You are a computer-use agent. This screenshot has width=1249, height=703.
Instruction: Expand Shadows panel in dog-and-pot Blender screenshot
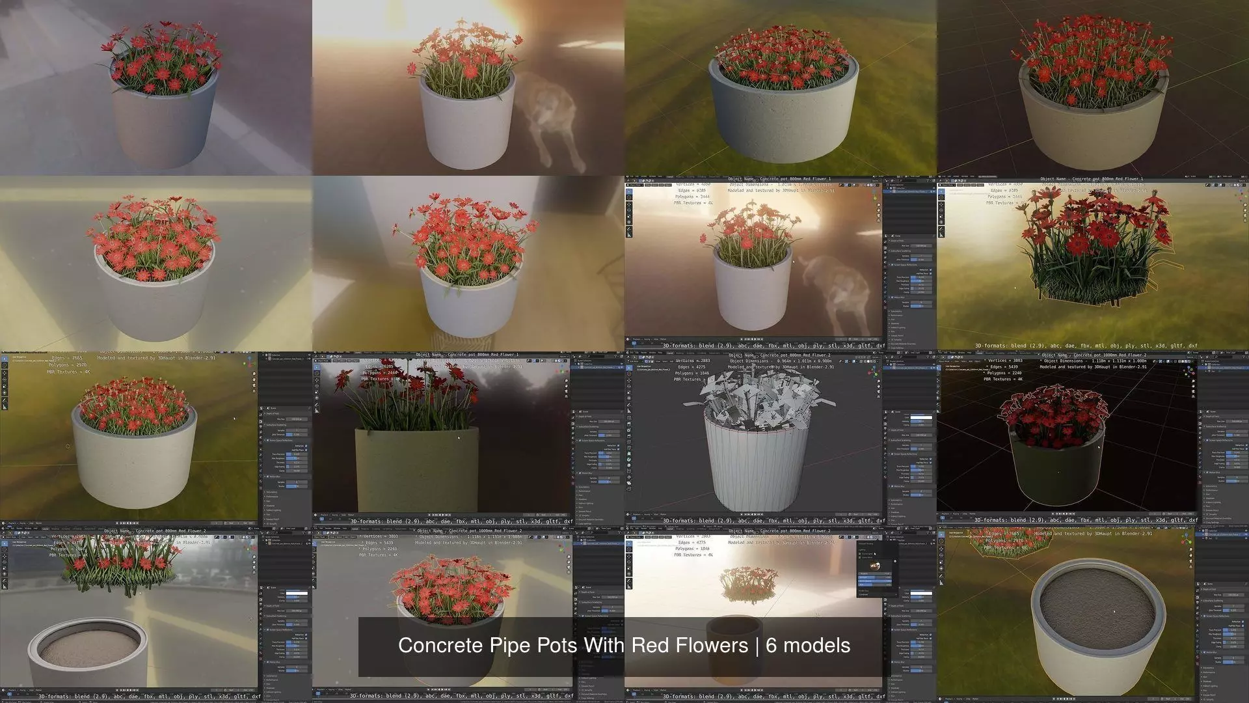[895, 324]
